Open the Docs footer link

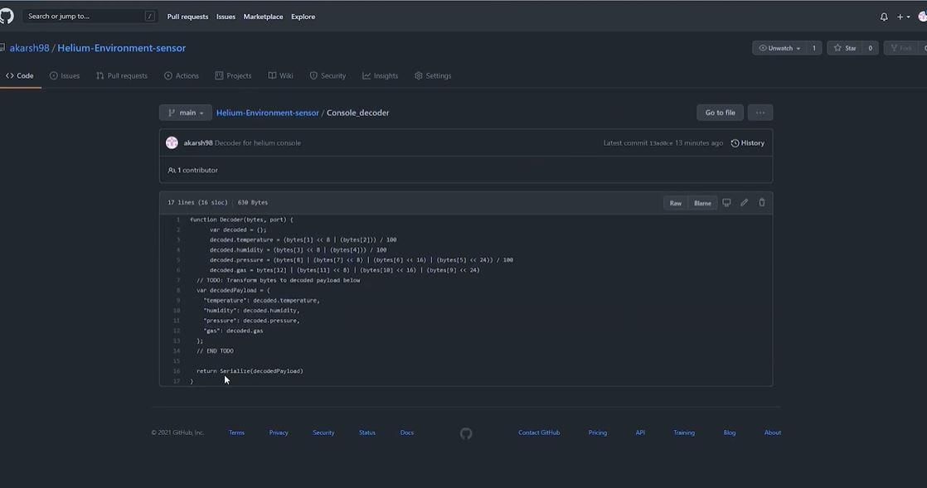click(x=407, y=432)
